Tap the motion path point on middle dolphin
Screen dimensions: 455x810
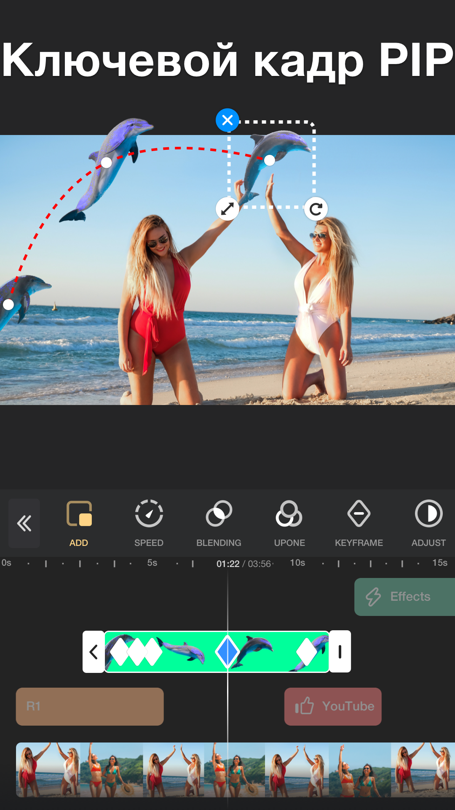click(x=107, y=162)
